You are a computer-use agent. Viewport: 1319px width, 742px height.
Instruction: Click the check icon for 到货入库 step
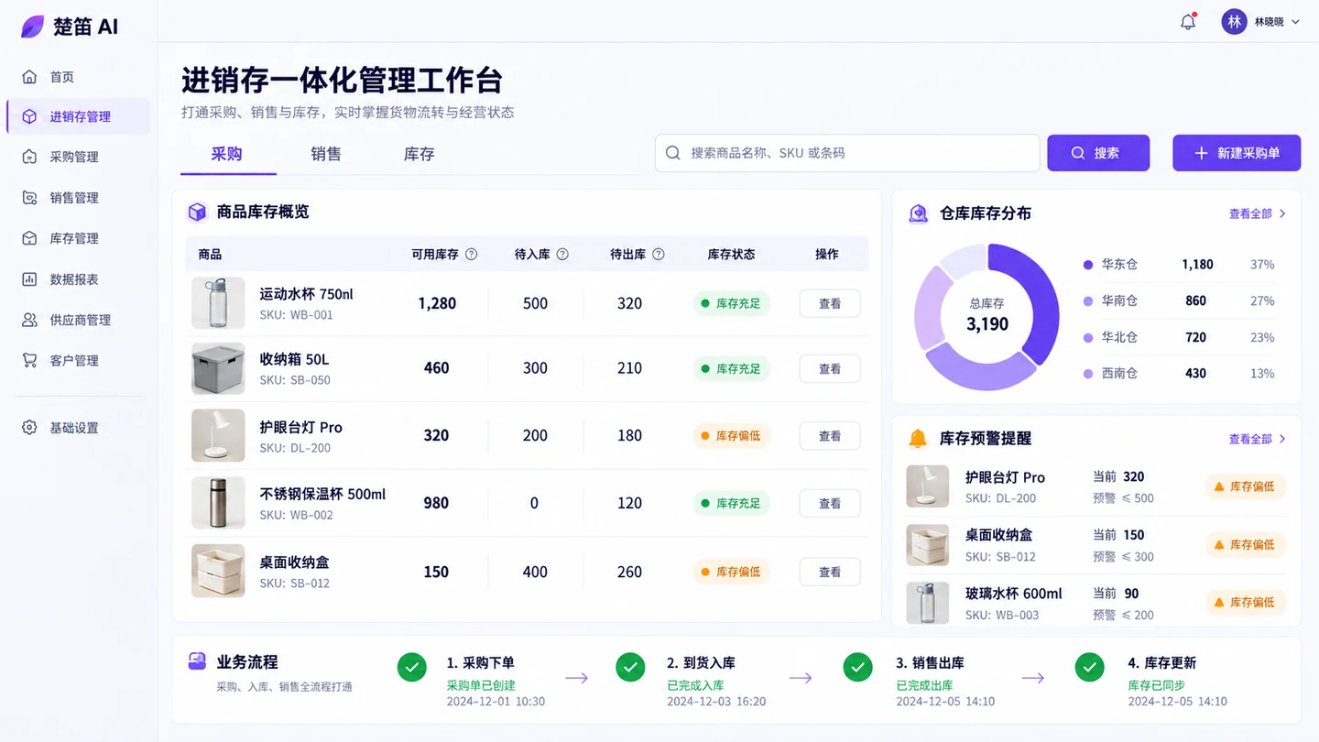pyautogui.click(x=630, y=667)
